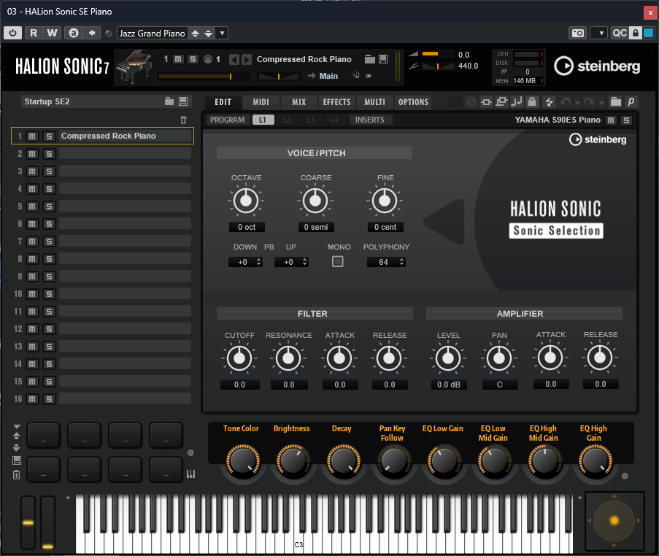Click the QC quick controls button

620,33
